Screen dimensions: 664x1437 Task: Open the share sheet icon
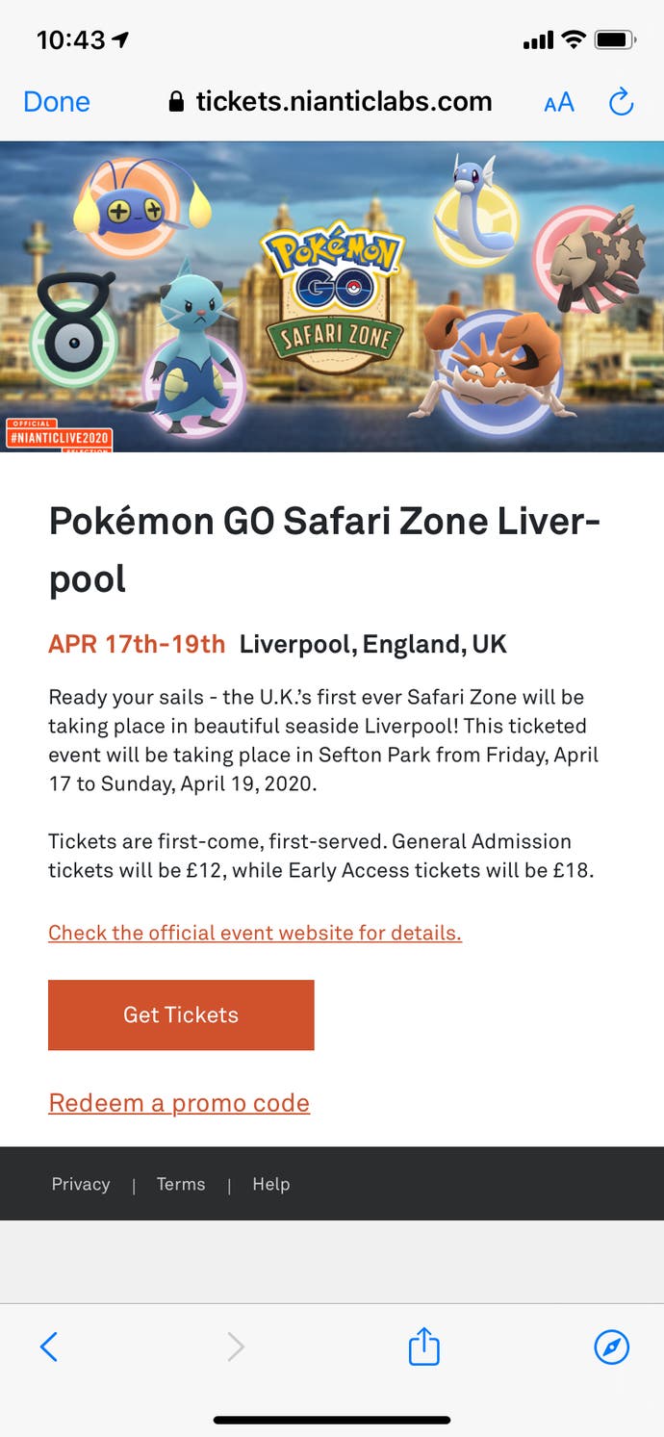tap(423, 1347)
